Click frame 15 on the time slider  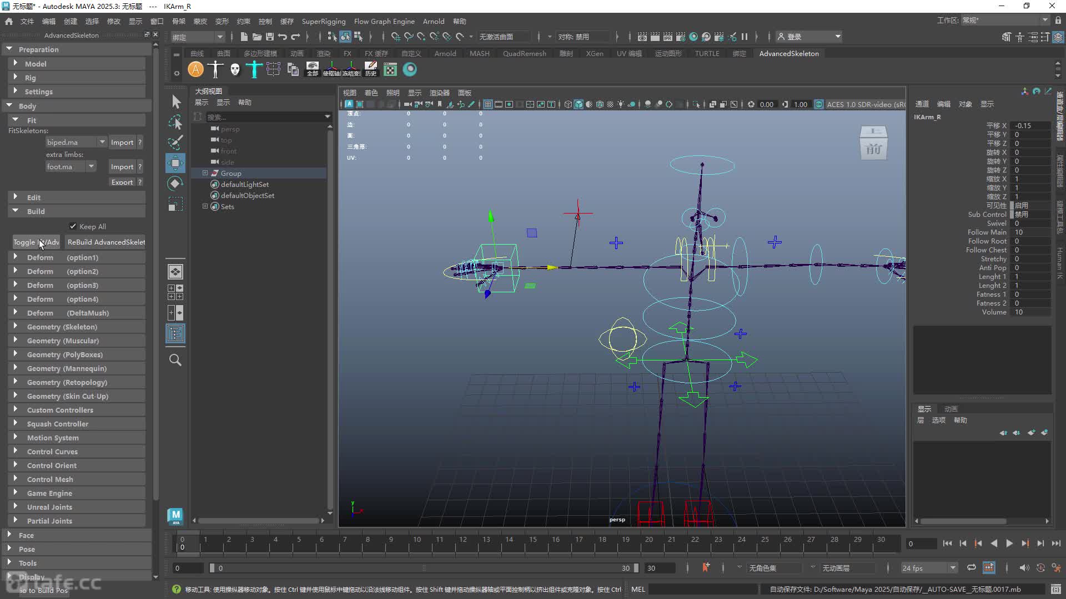coord(532,543)
